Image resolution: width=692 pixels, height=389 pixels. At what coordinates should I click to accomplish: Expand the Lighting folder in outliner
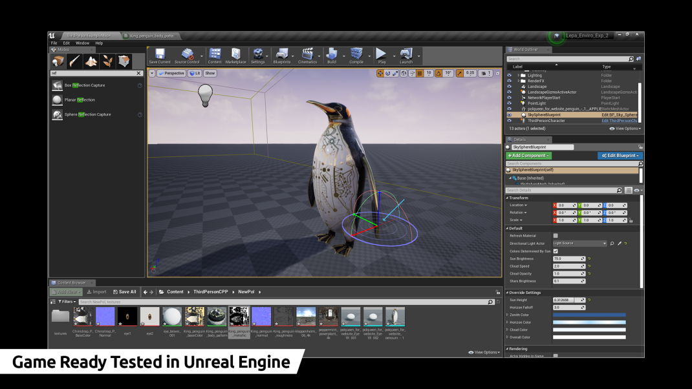tap(519, 76)
